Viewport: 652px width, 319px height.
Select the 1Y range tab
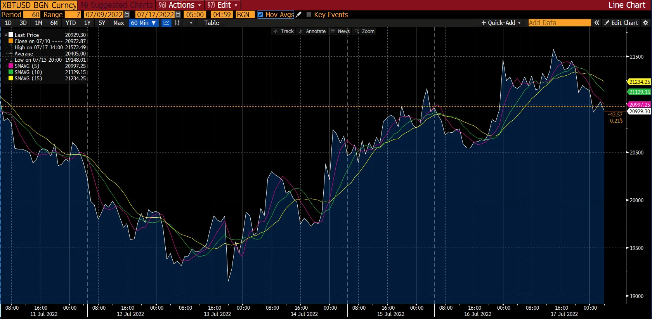tap(87, 23)
